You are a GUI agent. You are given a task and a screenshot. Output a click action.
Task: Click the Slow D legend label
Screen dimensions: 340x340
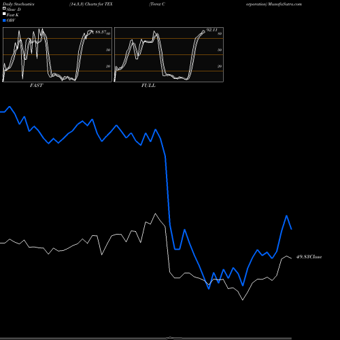coord(14,10)
